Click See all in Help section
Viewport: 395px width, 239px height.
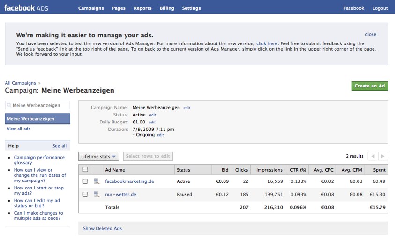pyautogui.click(x=60, y=146)
